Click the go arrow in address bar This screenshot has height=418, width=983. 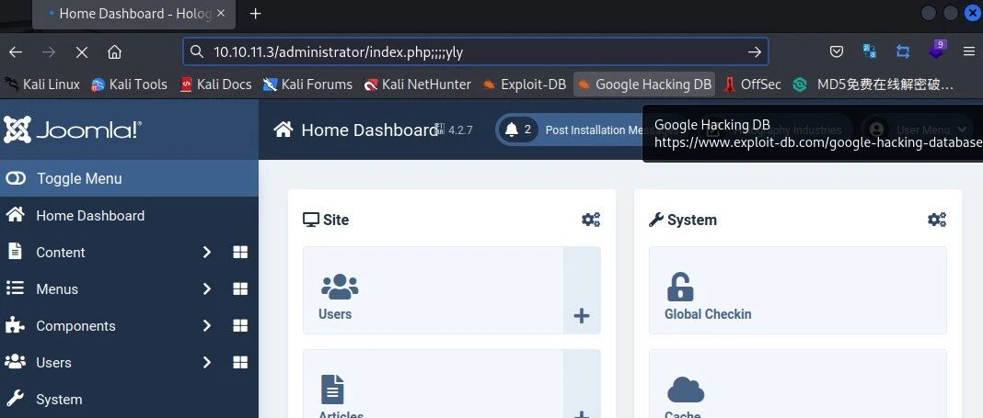(755, 52)
